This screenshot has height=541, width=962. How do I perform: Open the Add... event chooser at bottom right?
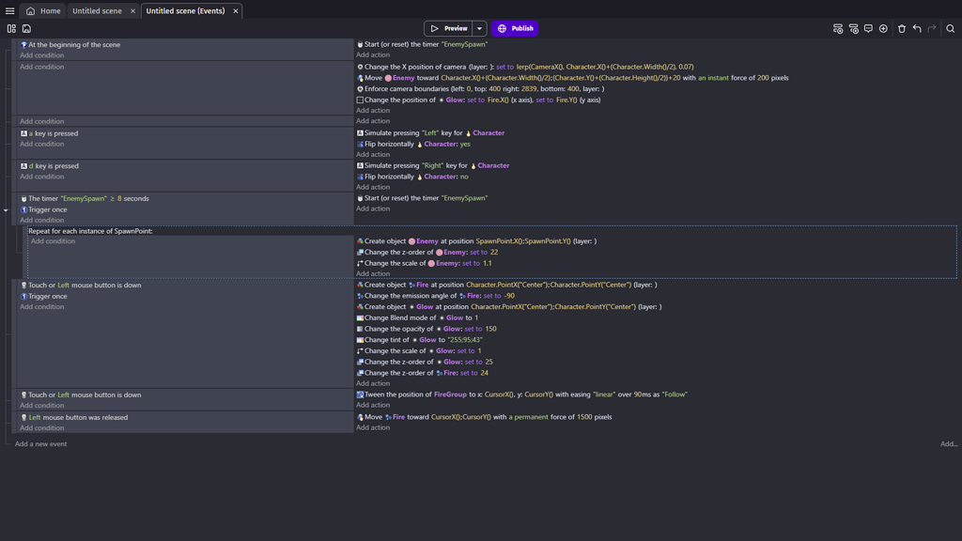coord(948,442)
